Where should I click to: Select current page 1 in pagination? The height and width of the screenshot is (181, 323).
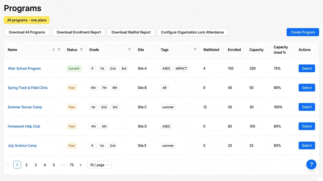click(x=17, y=165)
